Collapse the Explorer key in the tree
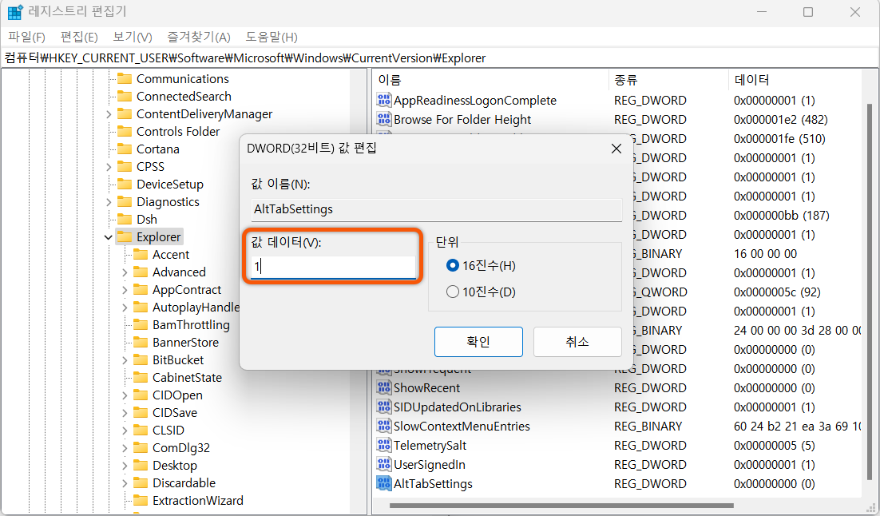880x516 pixels. coord(108,236)
